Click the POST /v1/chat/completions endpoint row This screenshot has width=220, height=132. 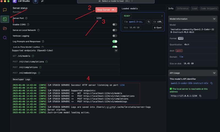65,62
